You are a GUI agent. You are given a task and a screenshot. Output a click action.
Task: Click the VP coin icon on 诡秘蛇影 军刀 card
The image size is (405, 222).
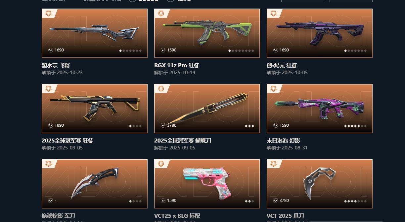(x=51, y=201)
